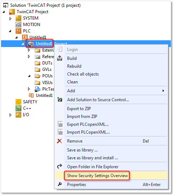Expand the I/O node
174x196 pixels.
[x=10, y=115]
